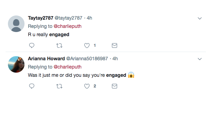Image resolution: width=218 pixels, height=125 pixels.
Task: Open the more options chevron on Taytay2787's tweet
Action: click(200, 18)
